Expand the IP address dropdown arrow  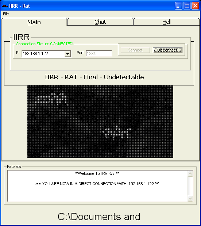67,54
